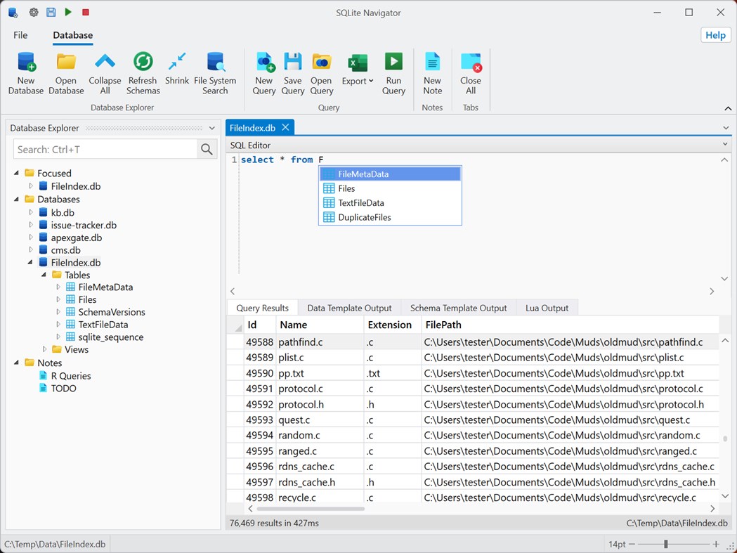Expand kb.db in the tree
Image resolution: width=737 pixels, height=553 pixels.
(x=31, y=212)
